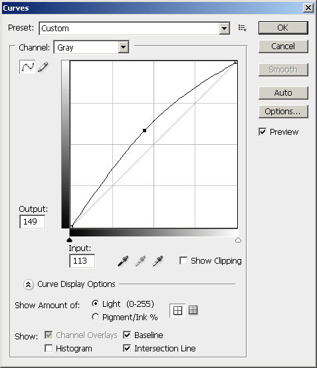Image resolution: width=317 pixels, height=368 pixels.
Task: Select the pencil draw curve tool
Action: coord(43,67)
